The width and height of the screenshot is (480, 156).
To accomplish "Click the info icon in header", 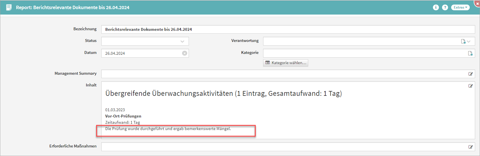I will point(435,7).
